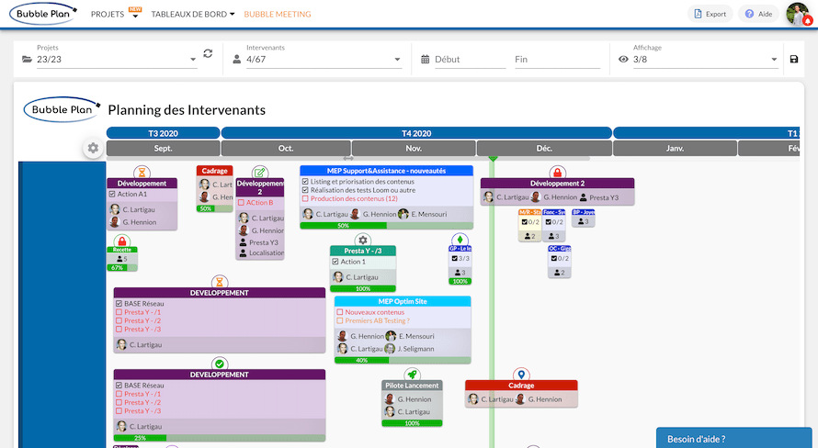The image size is (818, 448).
Task: Click the Export button
Action: pos(710,14)
